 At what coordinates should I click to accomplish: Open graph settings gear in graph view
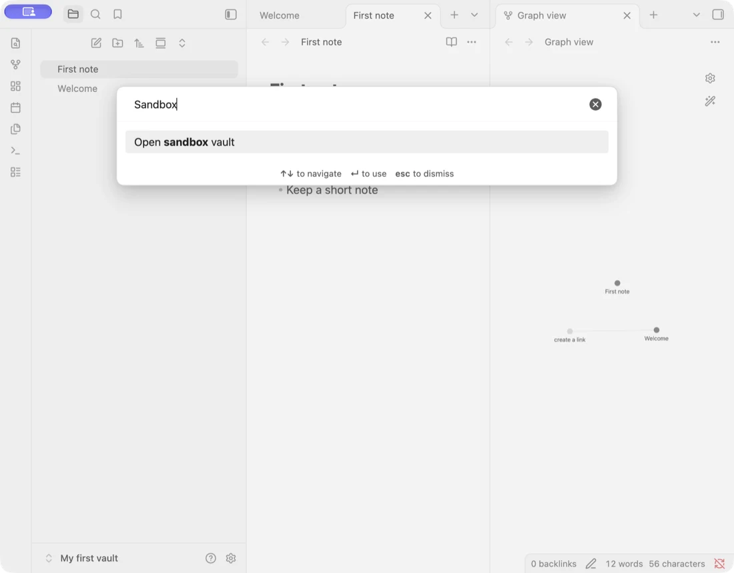pos(710,78)
